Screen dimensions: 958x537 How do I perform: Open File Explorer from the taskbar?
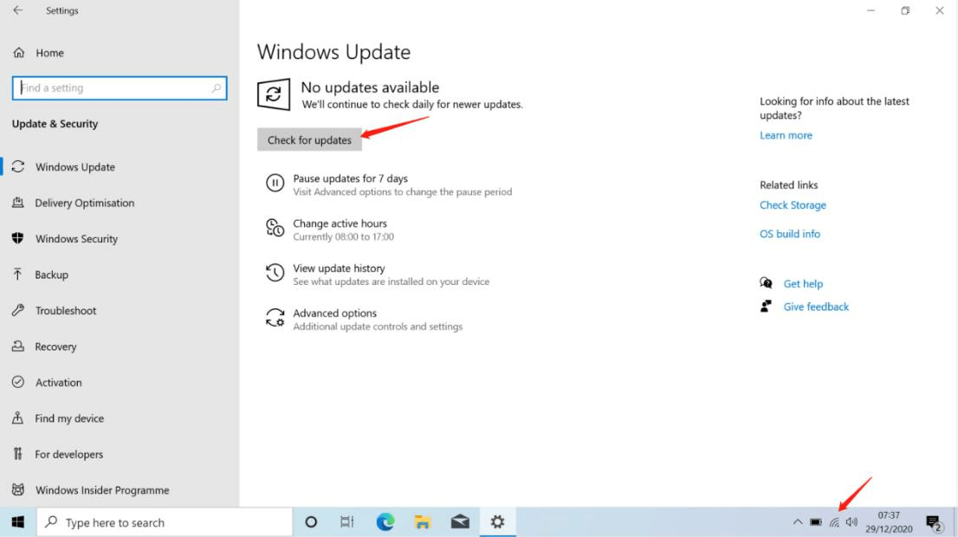click(422, 522)
